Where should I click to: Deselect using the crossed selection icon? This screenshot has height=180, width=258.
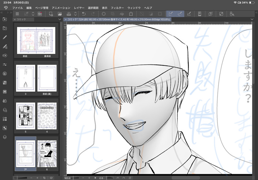[142, 14]
